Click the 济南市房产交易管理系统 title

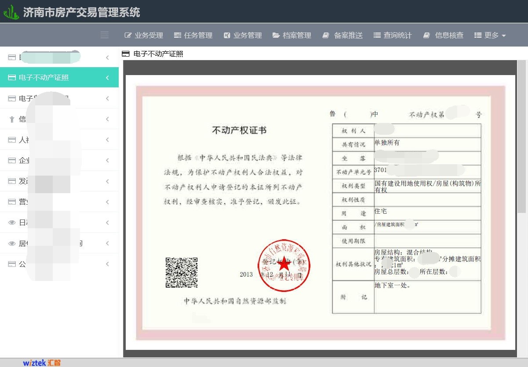point(82,12)
